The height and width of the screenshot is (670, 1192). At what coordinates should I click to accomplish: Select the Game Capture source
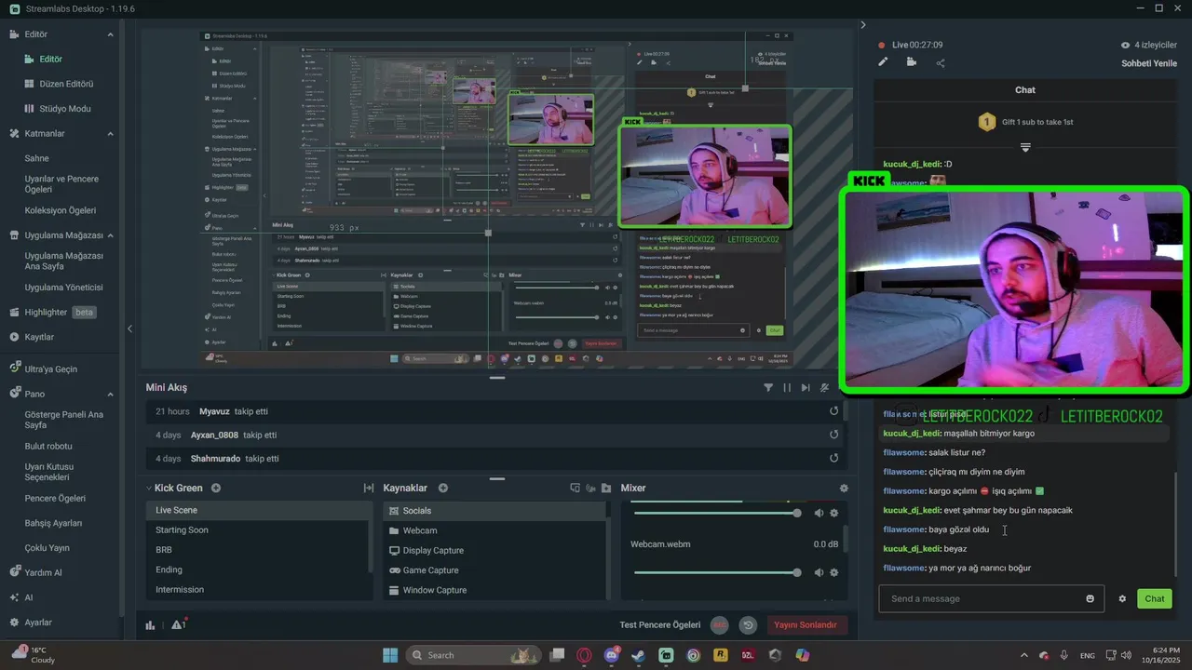pyautogui.click(x=494, y=570)
